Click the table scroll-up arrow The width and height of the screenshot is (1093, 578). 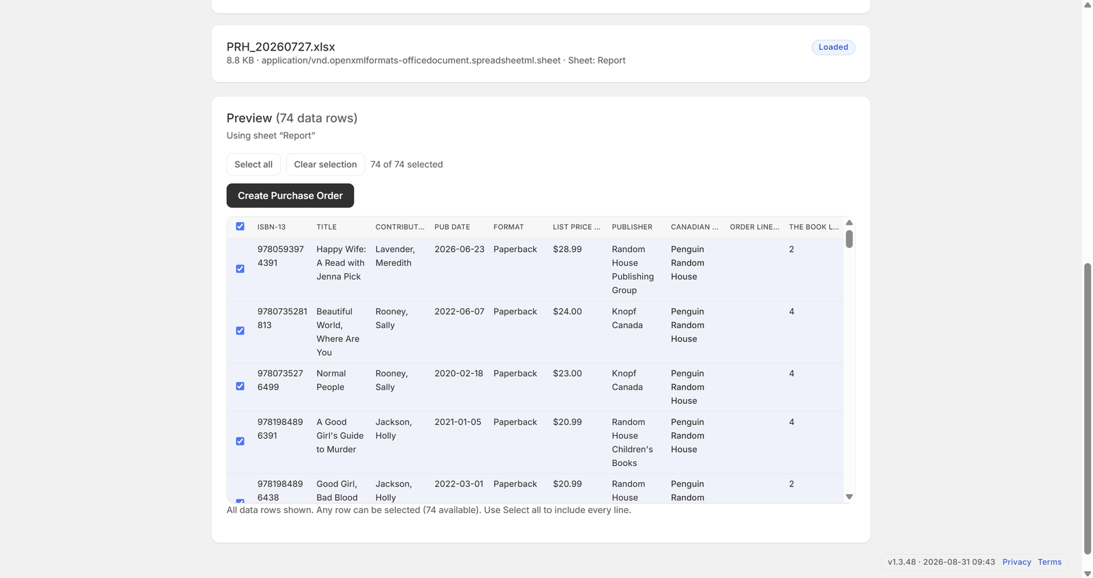click(x=849, y=223)
